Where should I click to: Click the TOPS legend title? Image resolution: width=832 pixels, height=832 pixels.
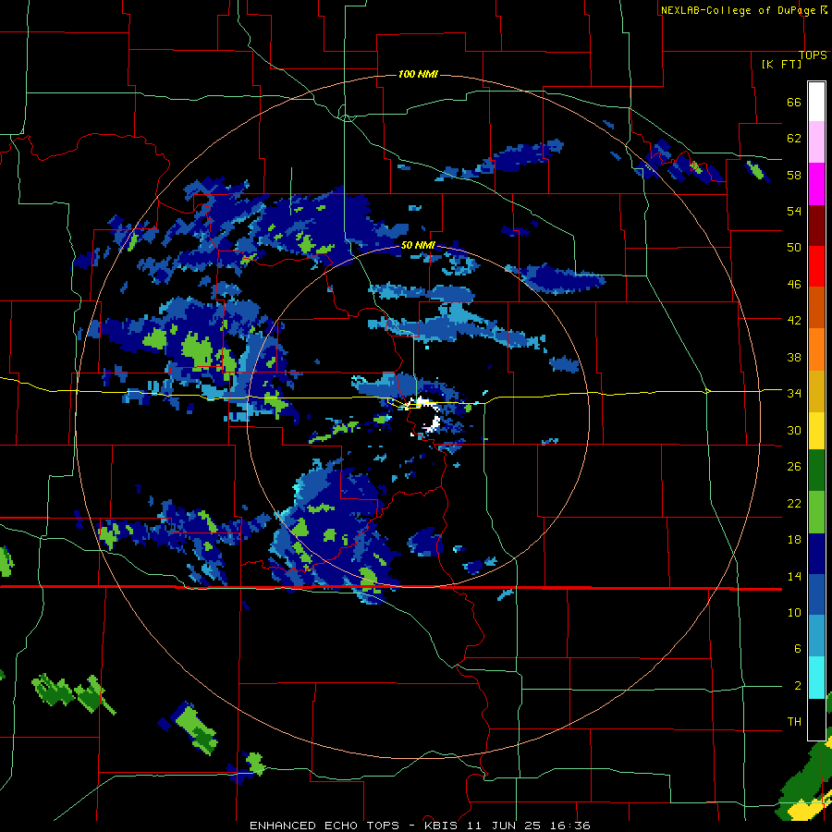[x=813, y=55]
